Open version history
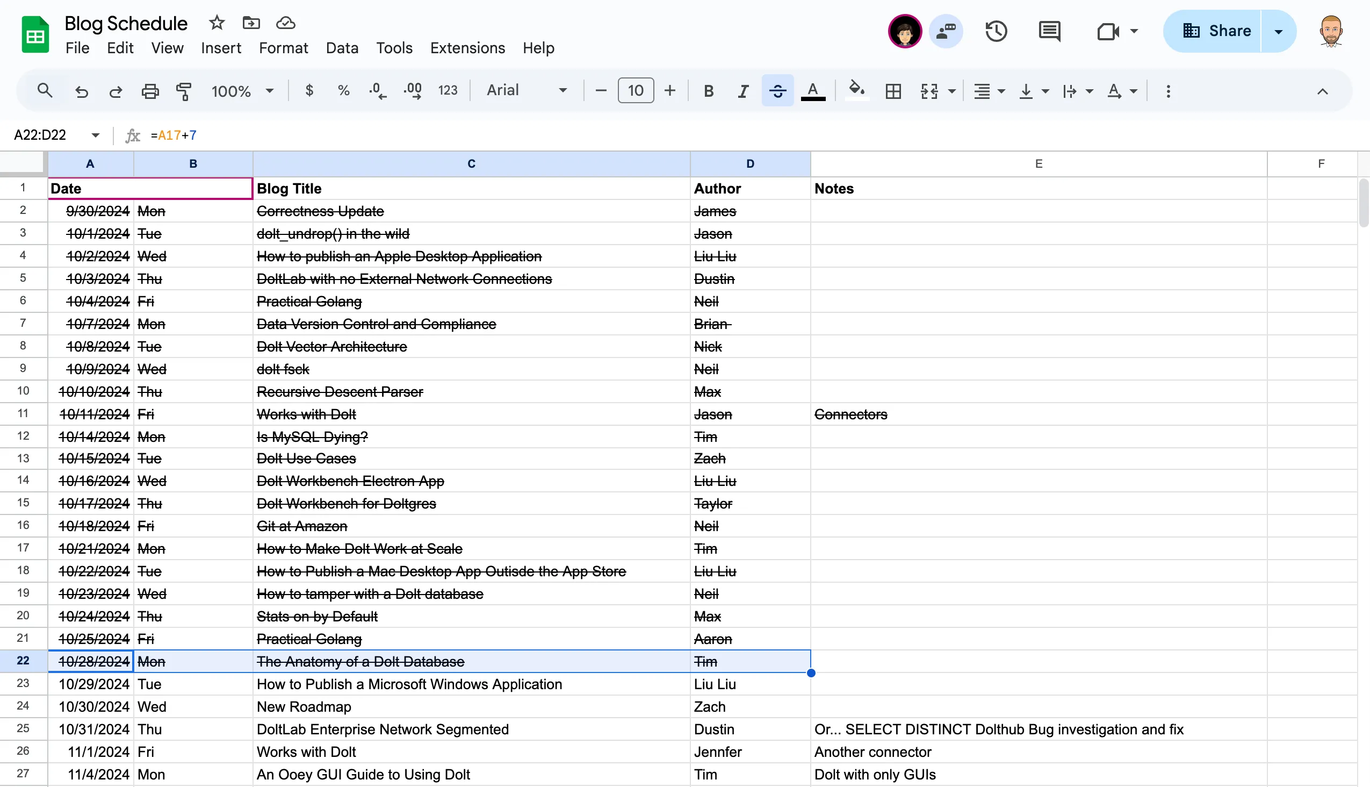Image resolution: width=1370 pixels, height=787 pixels. (x=996, y=31)
